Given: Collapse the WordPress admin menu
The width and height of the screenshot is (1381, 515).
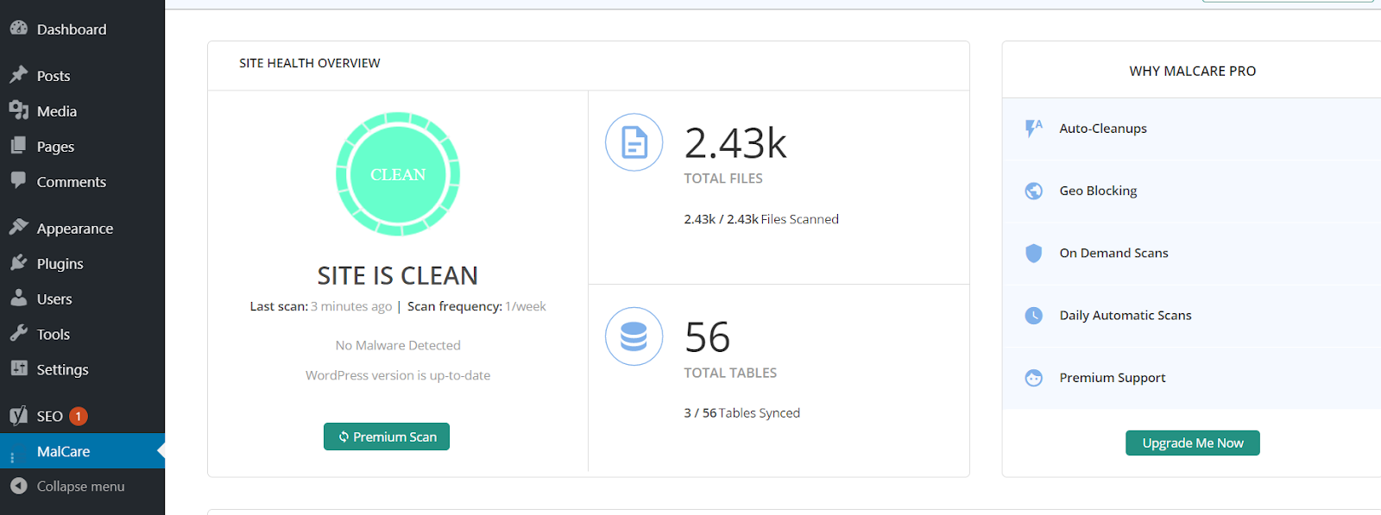Looking at the screenshot, I should click(x=80, y=487).
